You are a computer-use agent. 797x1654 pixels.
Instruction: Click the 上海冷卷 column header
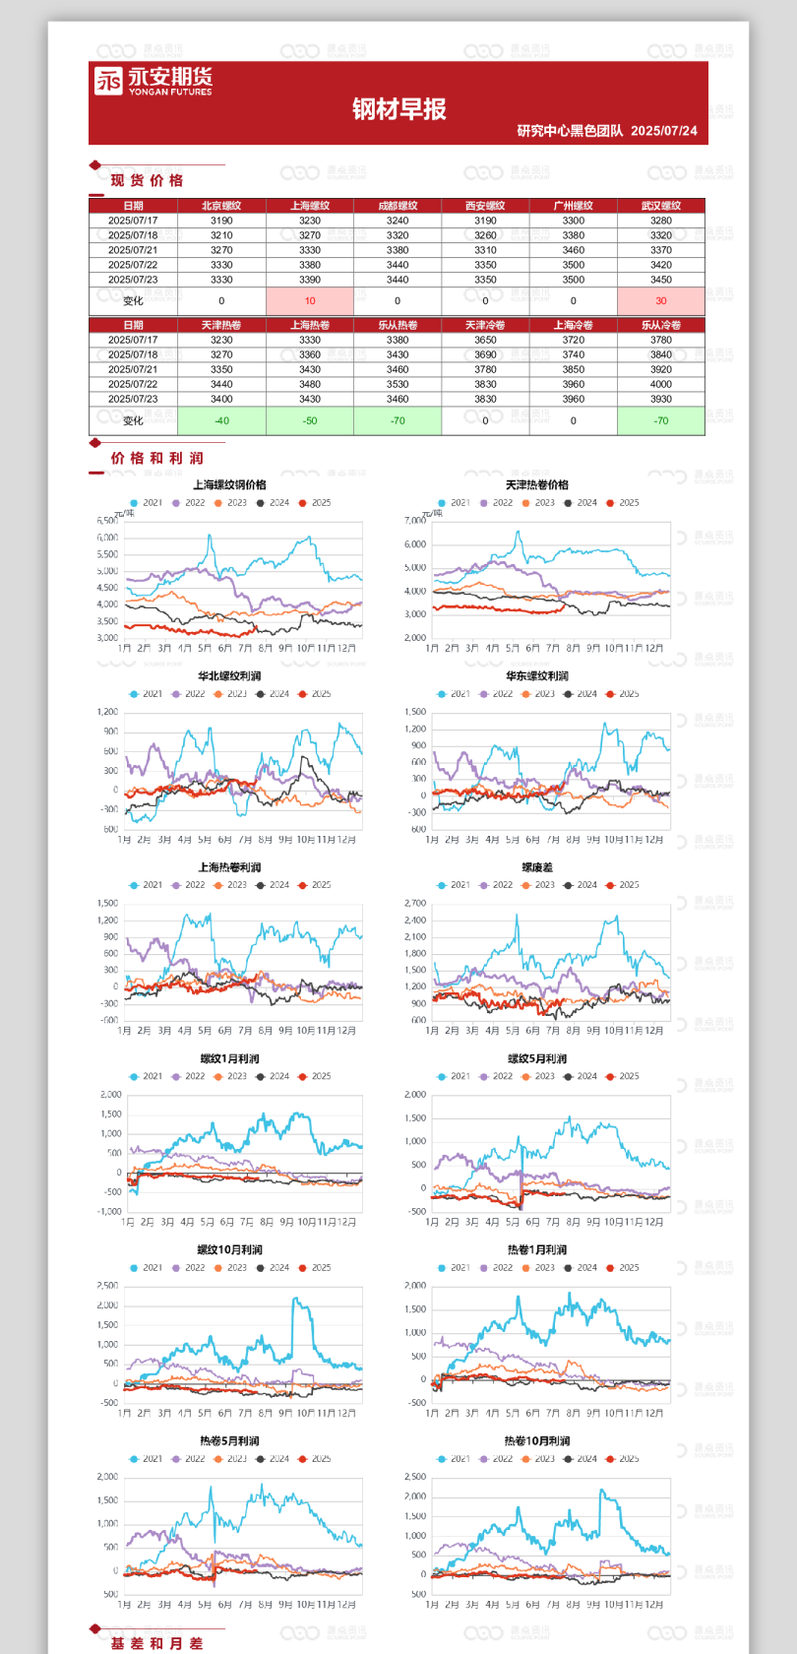pos(574,325)
